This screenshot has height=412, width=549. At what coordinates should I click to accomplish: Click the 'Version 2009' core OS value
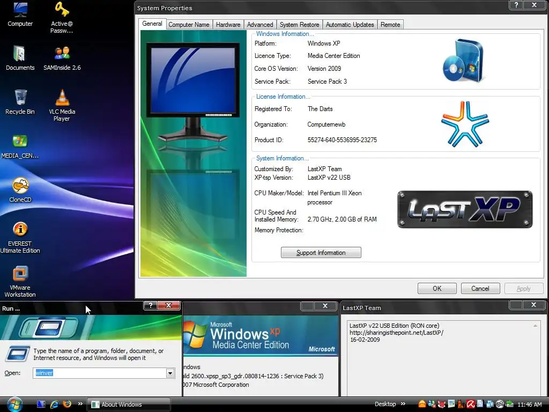[x=324, y=69]
